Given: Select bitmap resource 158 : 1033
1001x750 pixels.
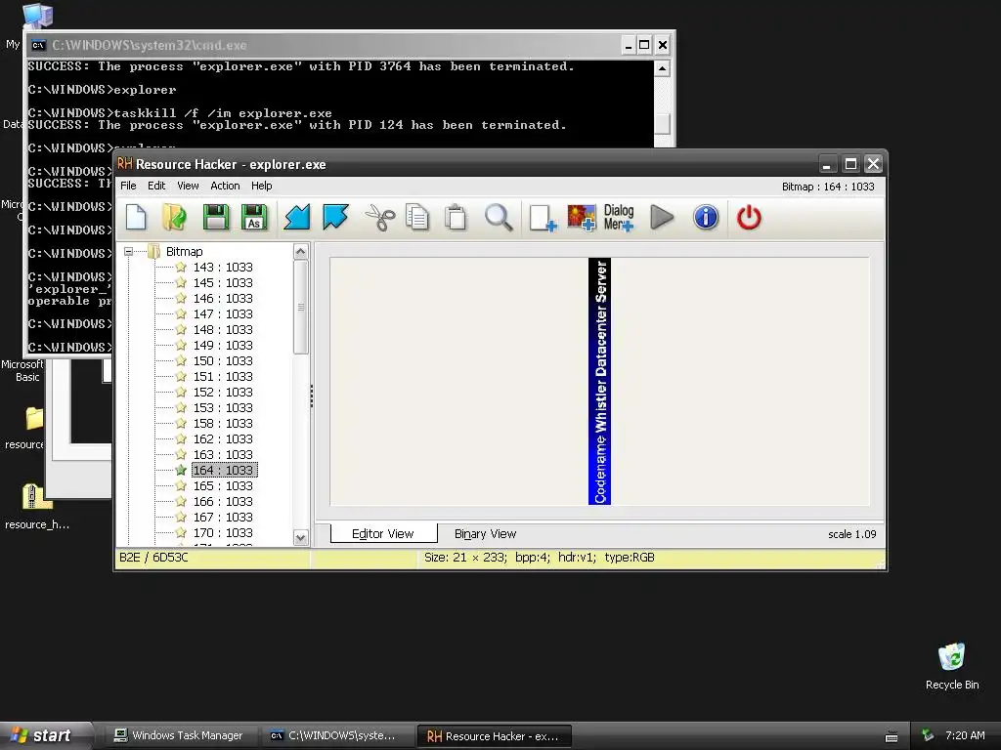Looking at the screenshot, I should pos(223,424).
